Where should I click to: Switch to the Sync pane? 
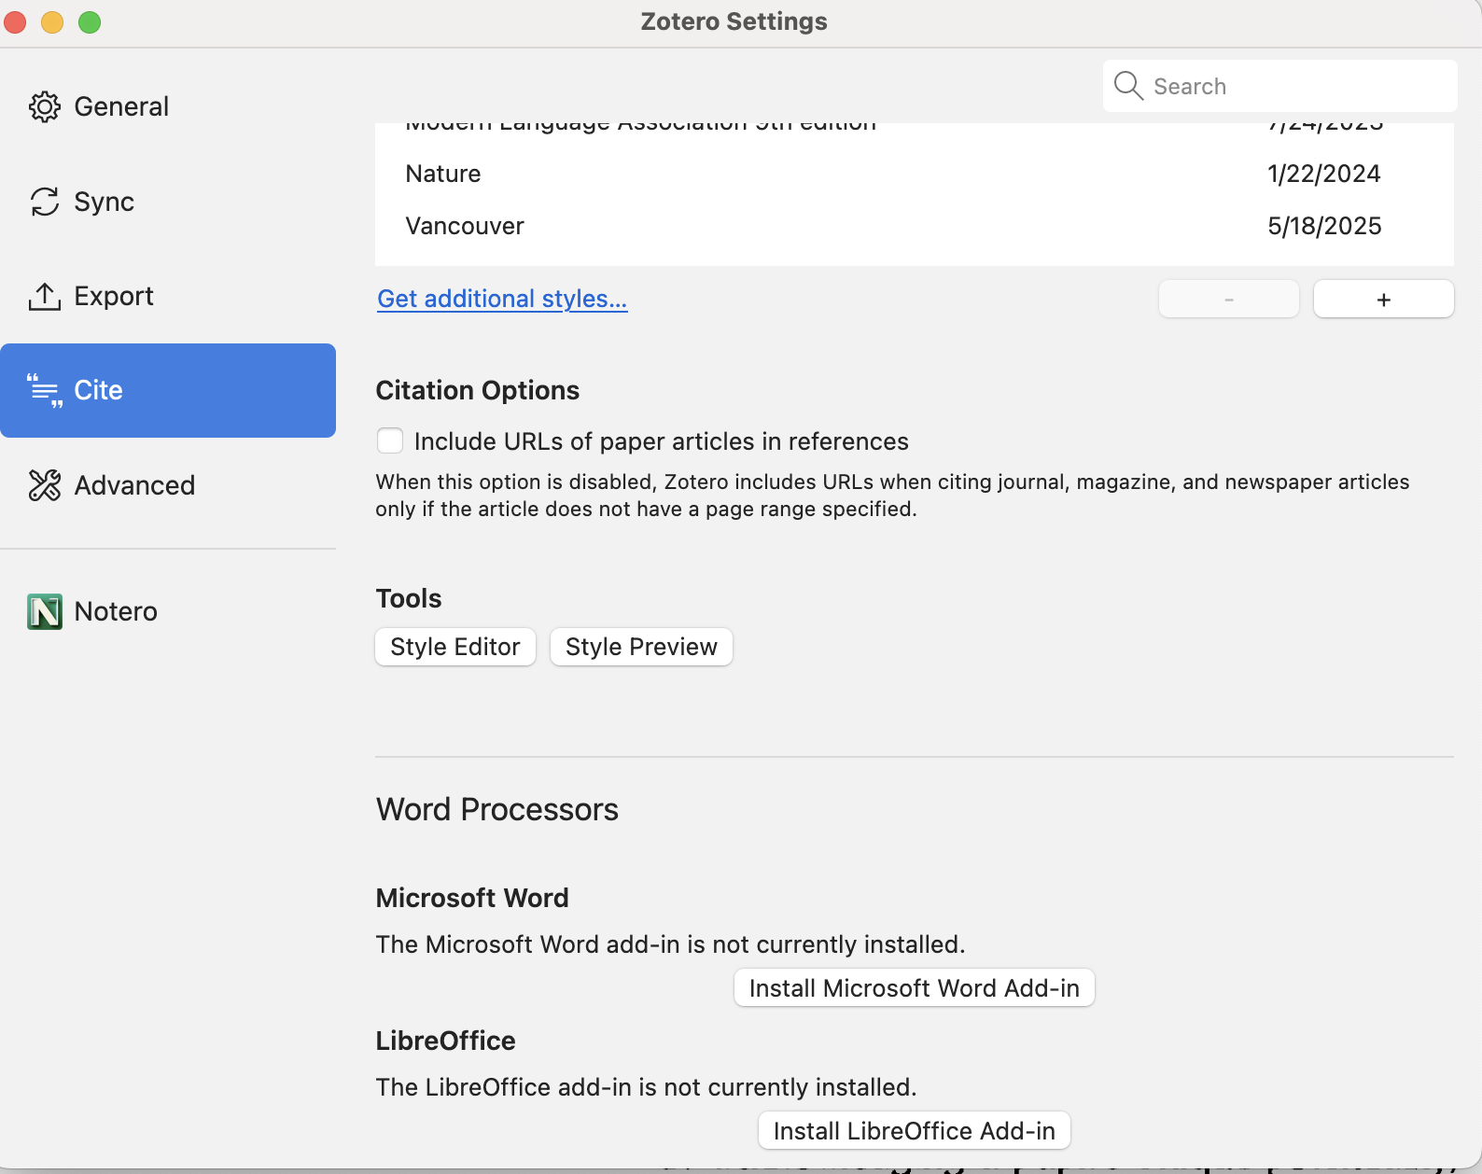point(168,202)
